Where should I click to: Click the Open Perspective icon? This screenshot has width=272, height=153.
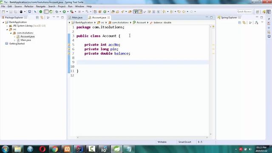click(x=258, y=11)
